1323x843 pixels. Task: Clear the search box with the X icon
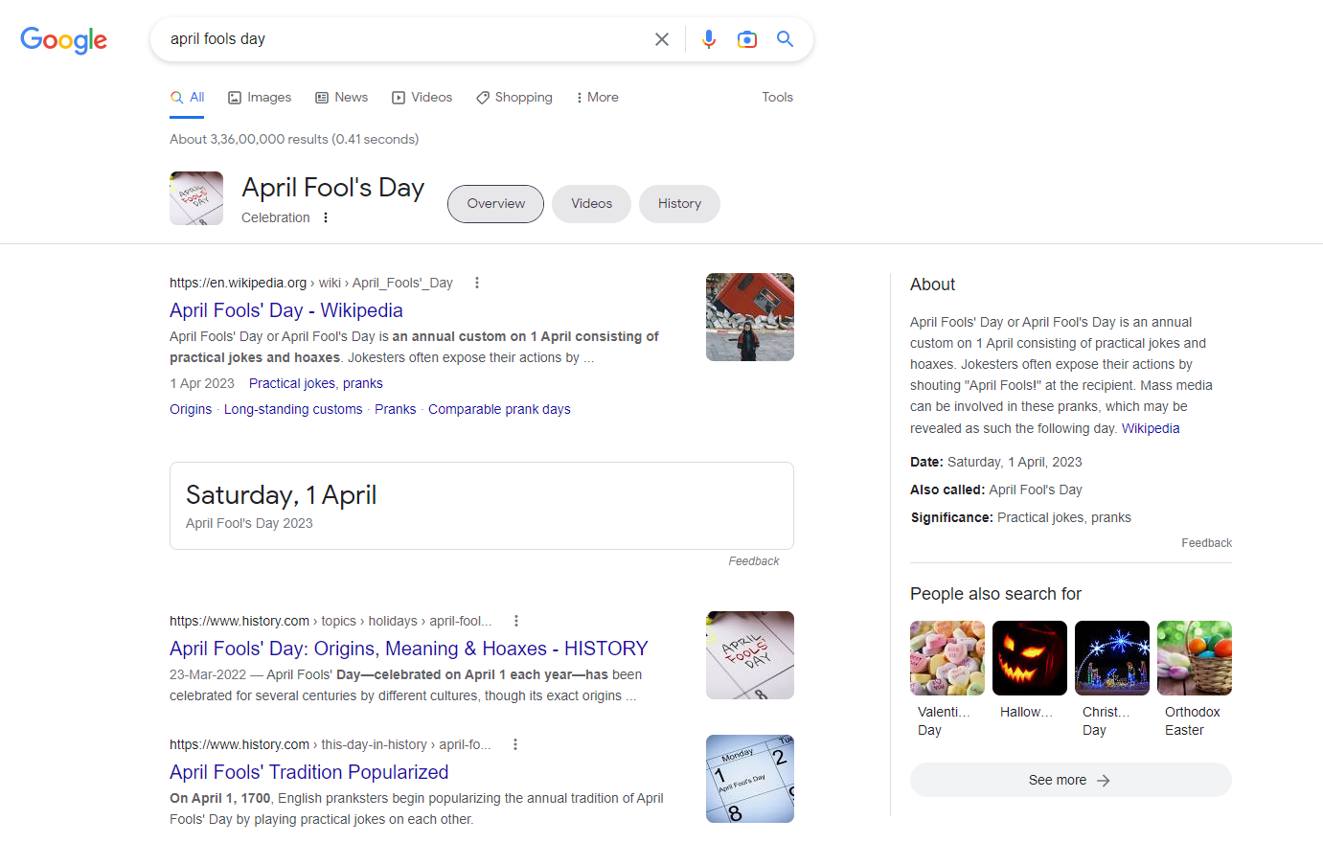point(662,39)
